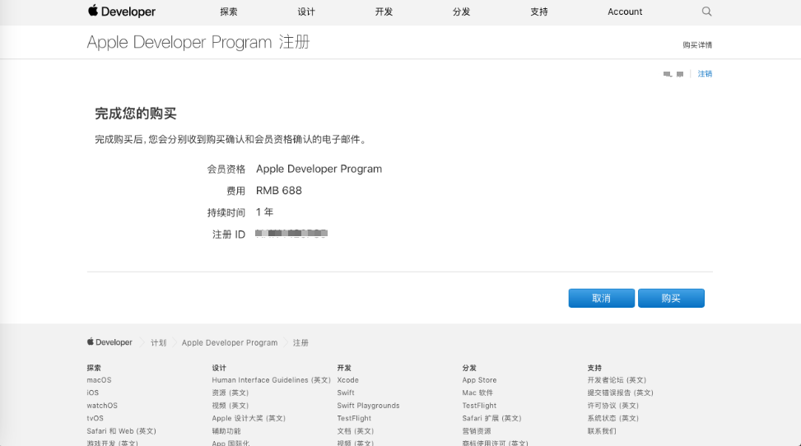The height and width of the screenshot is (446, 801).
Task: Click the blurred 注册 ID value
Action: [291, 234]
